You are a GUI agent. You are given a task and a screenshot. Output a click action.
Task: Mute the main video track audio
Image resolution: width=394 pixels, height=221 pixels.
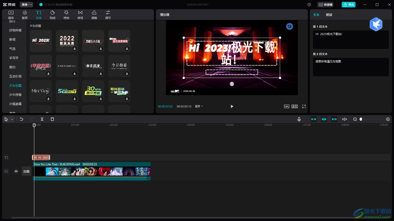[x=16, y=171]
